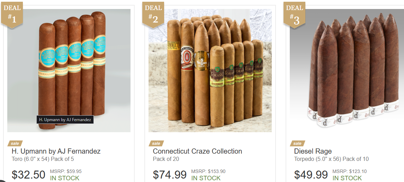Click the sale tag above Connecticut Craze
404x182 pixels.
[x=156, y=143]
